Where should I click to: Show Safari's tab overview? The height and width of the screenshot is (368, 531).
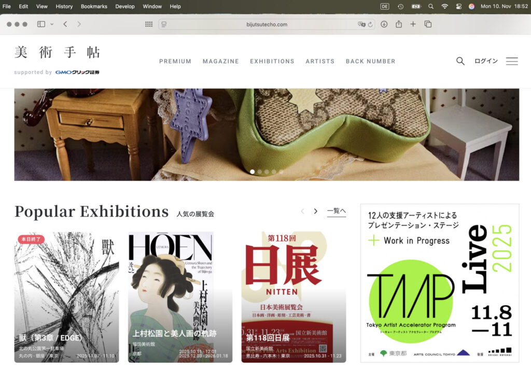point(426,24)
